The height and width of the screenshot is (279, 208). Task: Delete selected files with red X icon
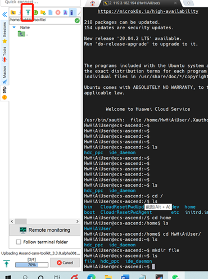coord(58,12)
